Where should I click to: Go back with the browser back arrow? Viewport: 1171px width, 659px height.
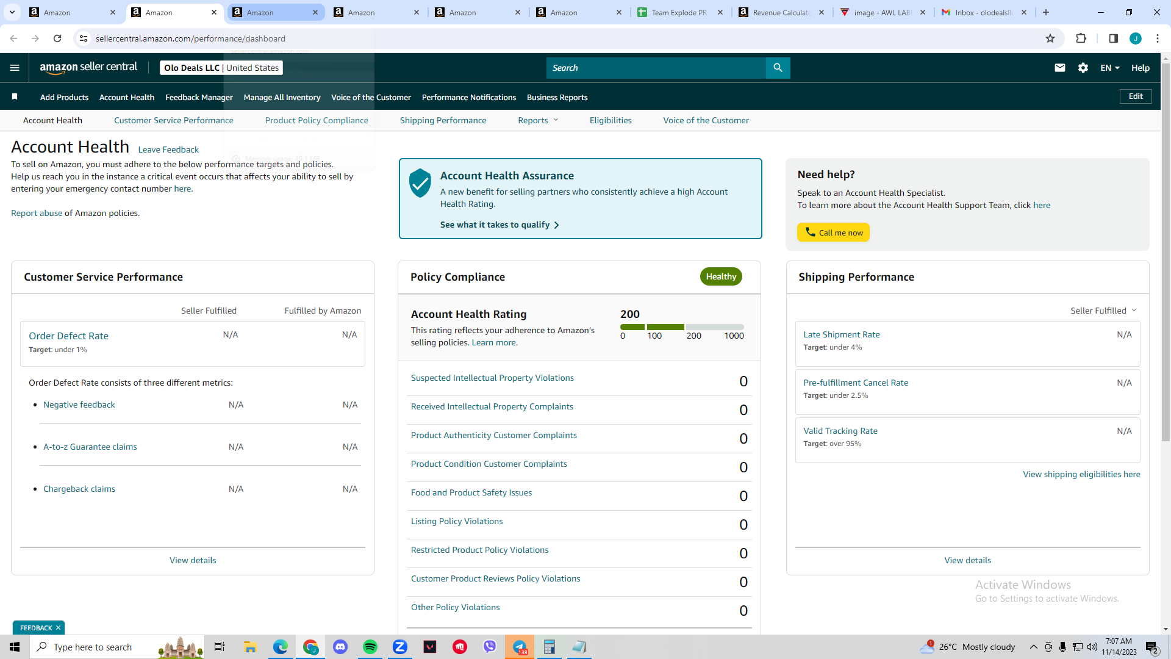[x=13, y=38]
